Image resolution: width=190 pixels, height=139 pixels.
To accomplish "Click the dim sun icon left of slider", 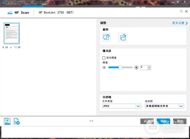I will pos(104,67).
